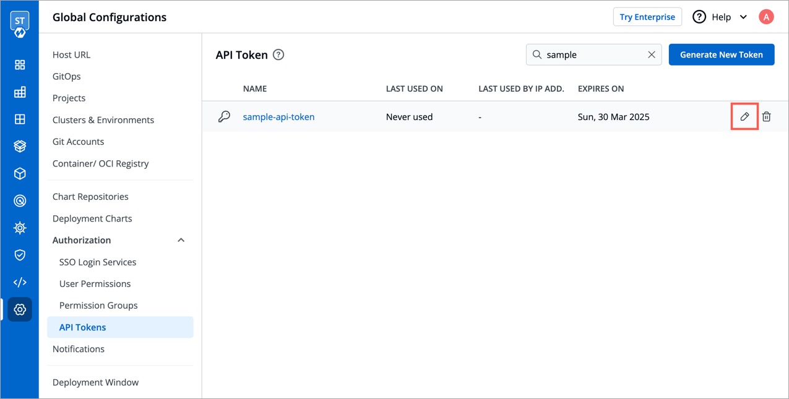The image size is (789, 399).
Task: Open the Global Configurations gear icon in sidebar
Action: [x=20, y=309]
